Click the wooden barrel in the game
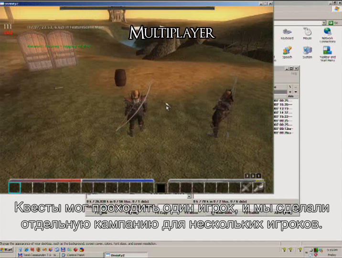The image size is (342, 258). 120,78
